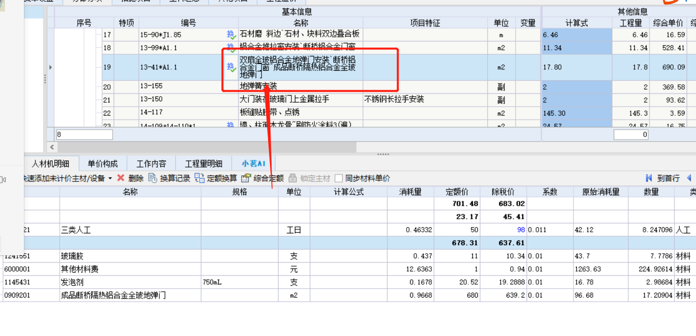Image resolution: width=696 pixels, height=336 pixels.
Task: Click the 除税价 column header
Action: coord(503,191)
